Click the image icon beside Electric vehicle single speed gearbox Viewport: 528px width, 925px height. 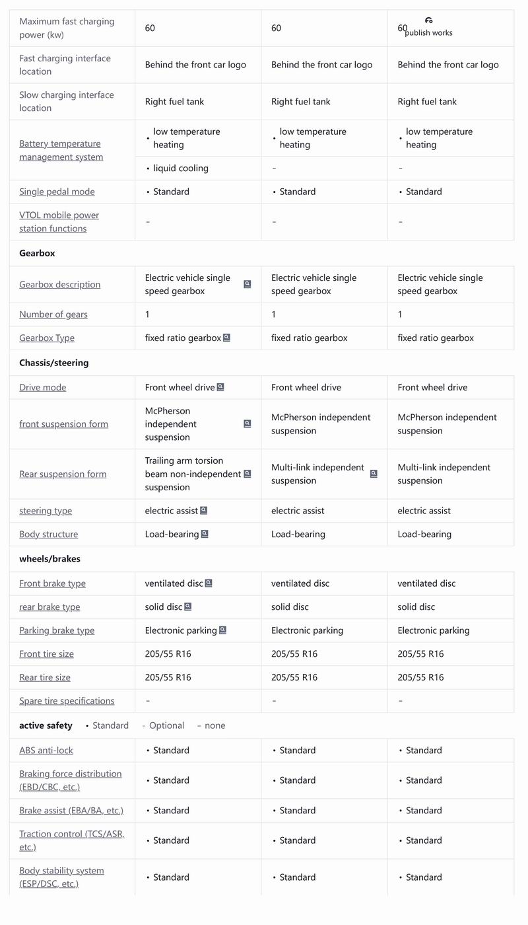[x=247, y=284]
